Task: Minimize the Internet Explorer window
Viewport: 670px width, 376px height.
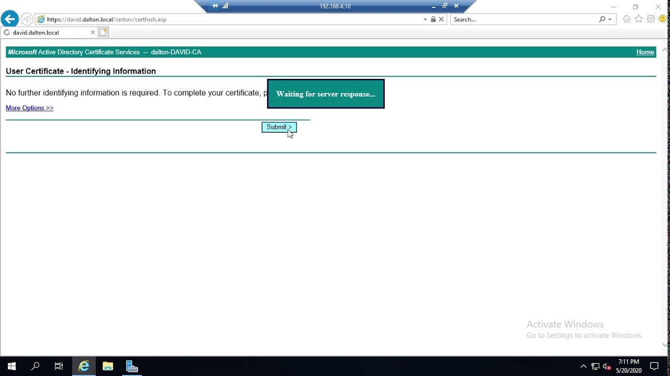Action: (613, 7)
